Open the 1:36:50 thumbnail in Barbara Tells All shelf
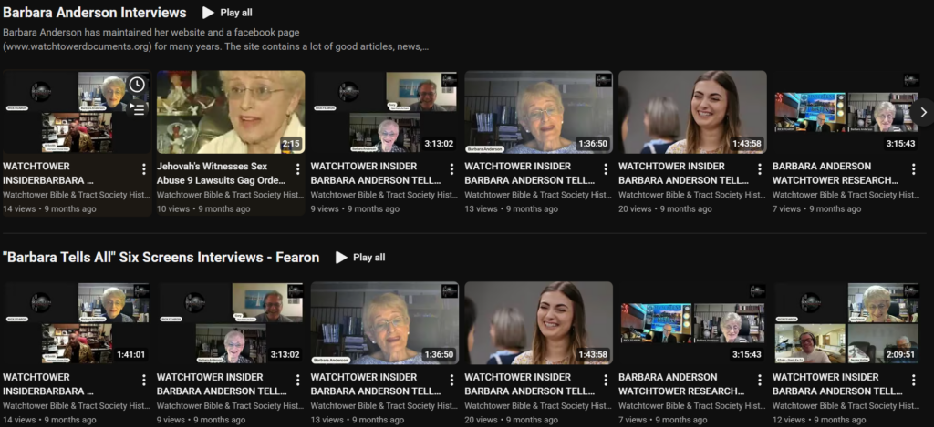Image resolution: width=934 pixels, height=427 pixels. pos(385,323)
